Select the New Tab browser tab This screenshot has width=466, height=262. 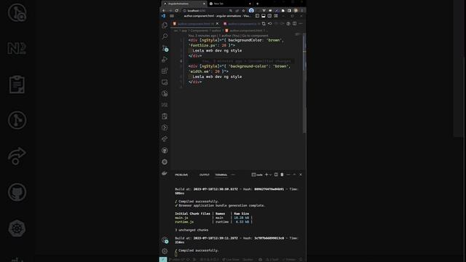(x=230, y=4)
